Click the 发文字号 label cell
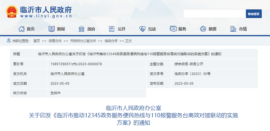Image resolution: width=270 pixels, height=131 pixels. coord(159,74)
